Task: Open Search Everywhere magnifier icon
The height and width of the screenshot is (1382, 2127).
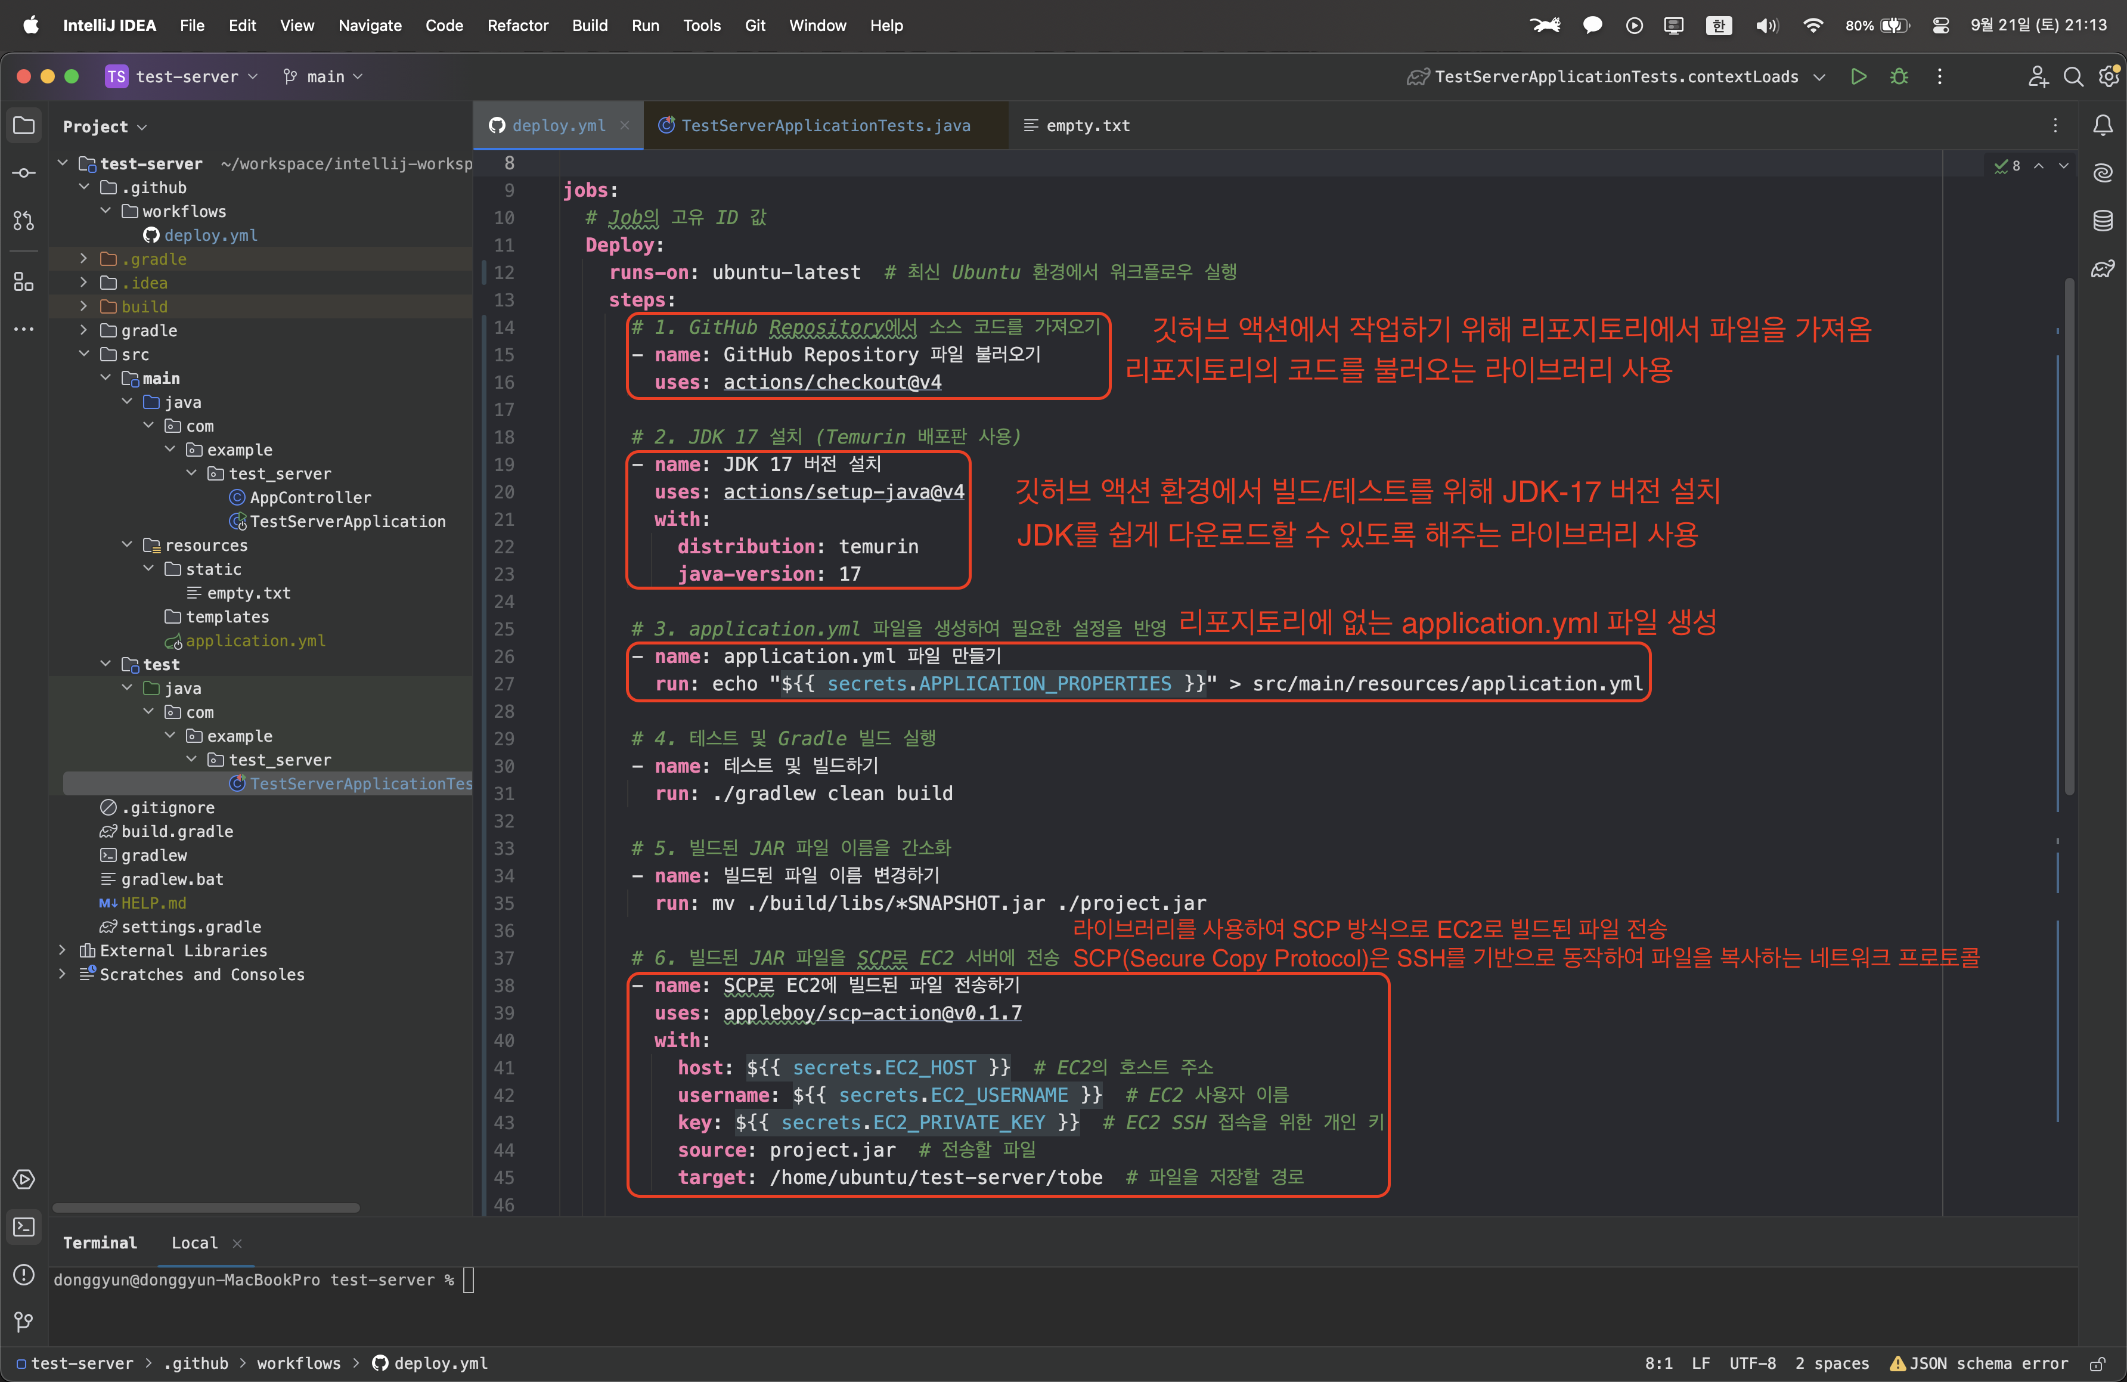Action: pyautogui.click(x=2073, y=77)
